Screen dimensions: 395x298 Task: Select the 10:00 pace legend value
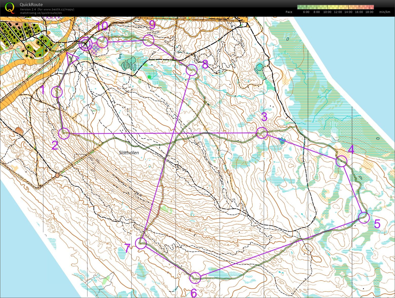327,12
